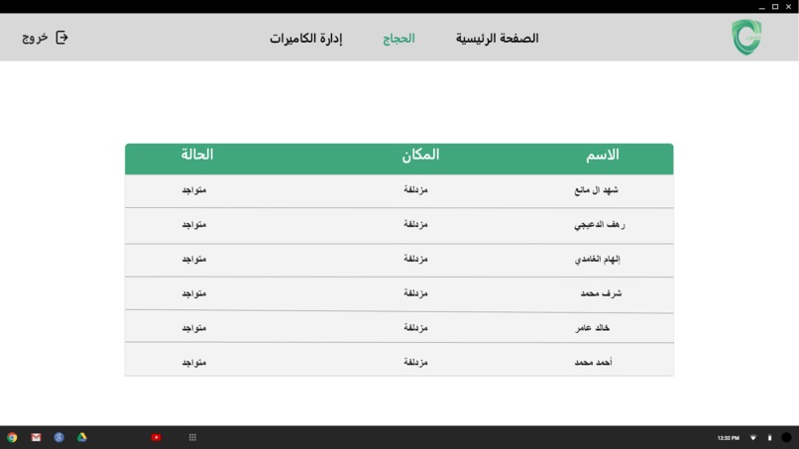The image size is (799, 449).
Task: Click the الاسم column header
Action: [603, 155]
